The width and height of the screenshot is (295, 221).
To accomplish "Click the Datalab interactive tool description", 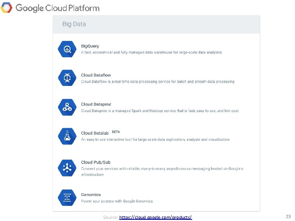I will tap(155, 140).
